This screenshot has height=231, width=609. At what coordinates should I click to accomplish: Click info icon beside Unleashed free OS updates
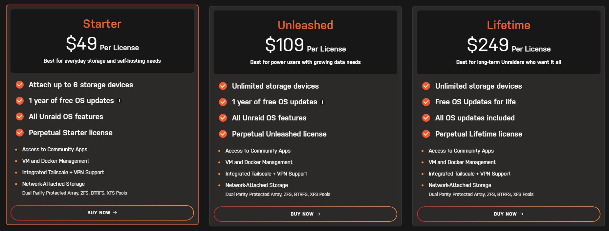click(x=323, y=102)
